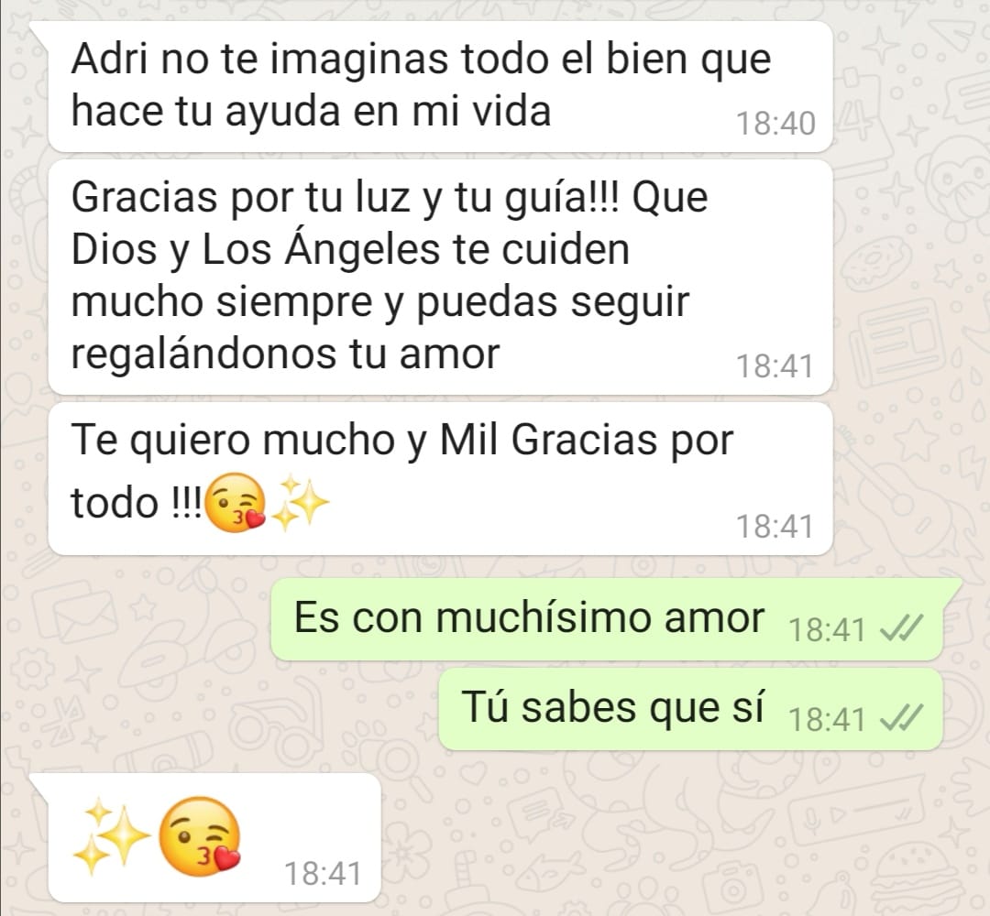Click the kiss emoji in the last message
Image resolution: width=990 pixels, height=916 pixels.
[200, 836]
